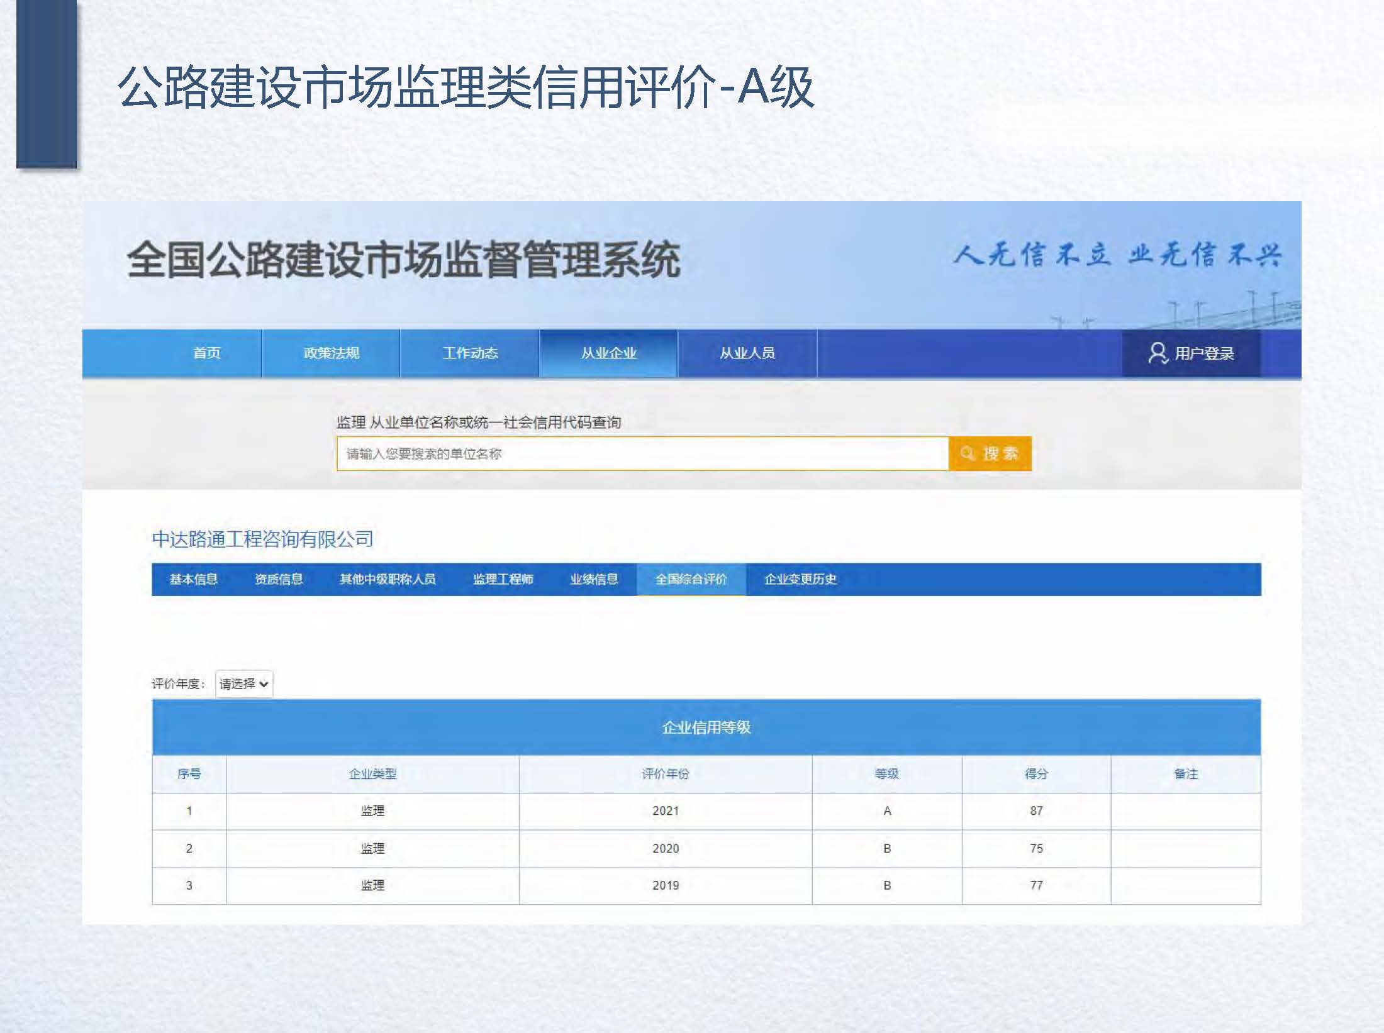1384x1033 pixels.
Task: Open 工作动态 navigation item
Action: (x=470, y=353)
